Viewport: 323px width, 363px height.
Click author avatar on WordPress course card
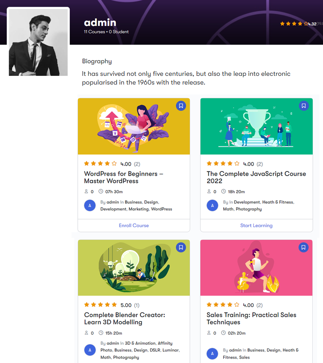tap(90, 205)
